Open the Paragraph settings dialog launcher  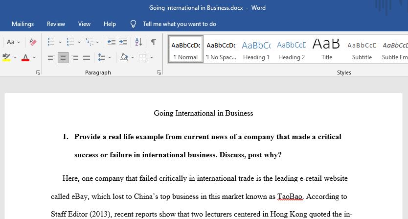pos(159,73)
